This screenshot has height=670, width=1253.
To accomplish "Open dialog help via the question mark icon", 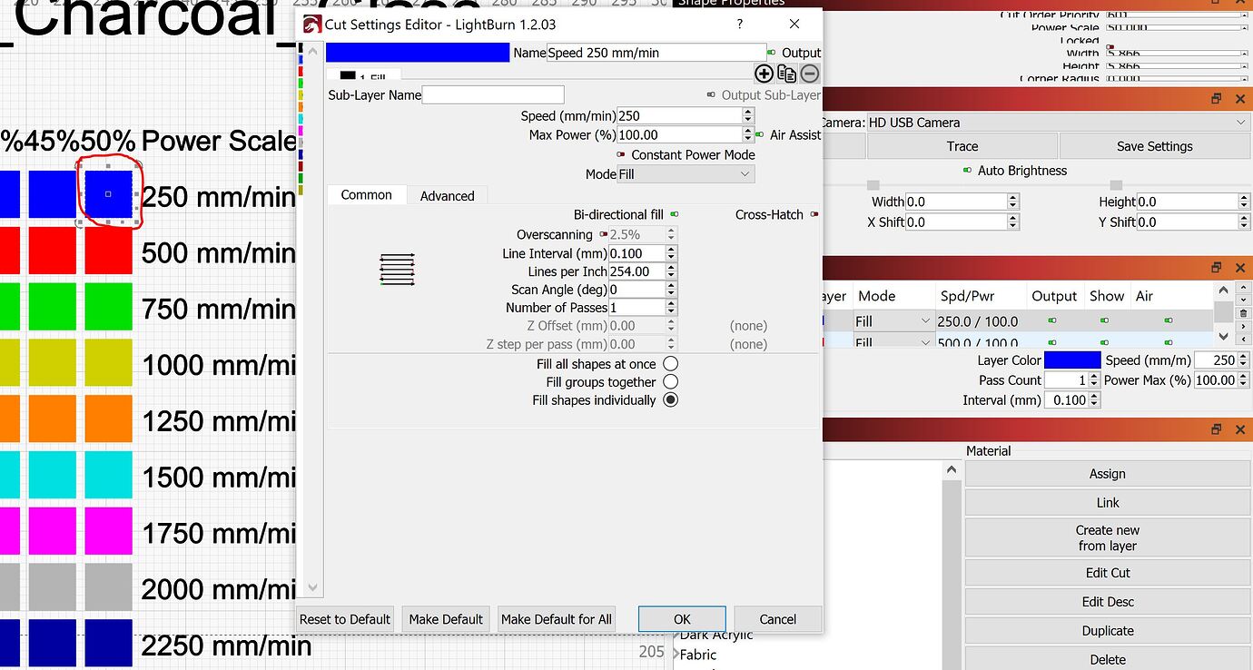I will (x=739, y=25).
